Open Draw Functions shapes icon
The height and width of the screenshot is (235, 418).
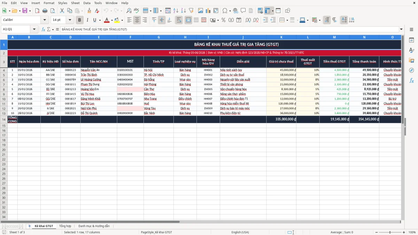[x=288, y=11]
